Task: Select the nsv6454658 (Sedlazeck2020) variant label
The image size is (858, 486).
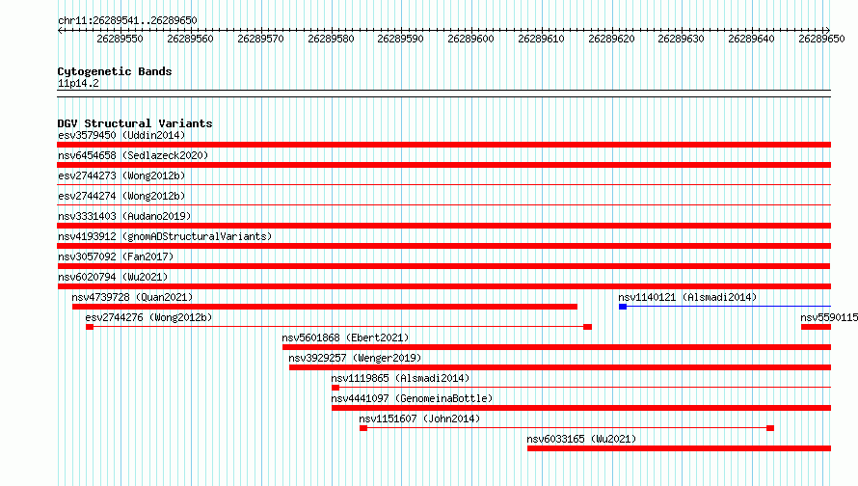Action: coord(133,155)
